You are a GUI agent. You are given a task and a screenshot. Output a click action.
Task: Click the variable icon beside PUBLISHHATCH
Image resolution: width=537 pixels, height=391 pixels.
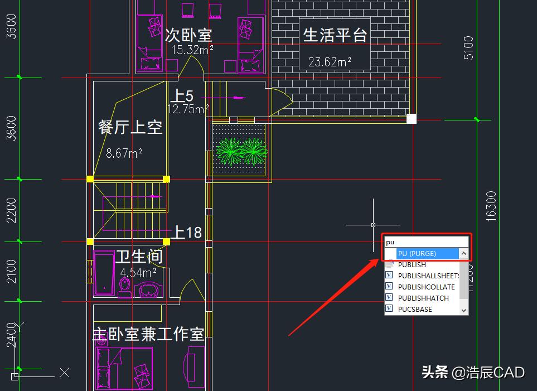[389, 297]
